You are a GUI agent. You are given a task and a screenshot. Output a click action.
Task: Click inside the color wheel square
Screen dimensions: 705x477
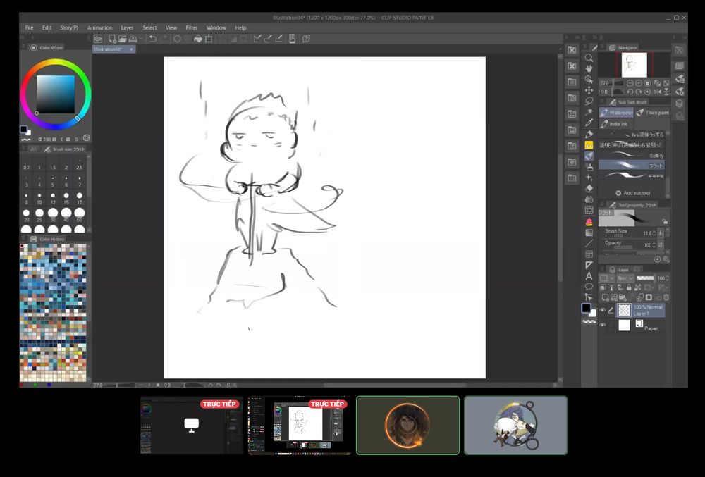pos(55,93)
